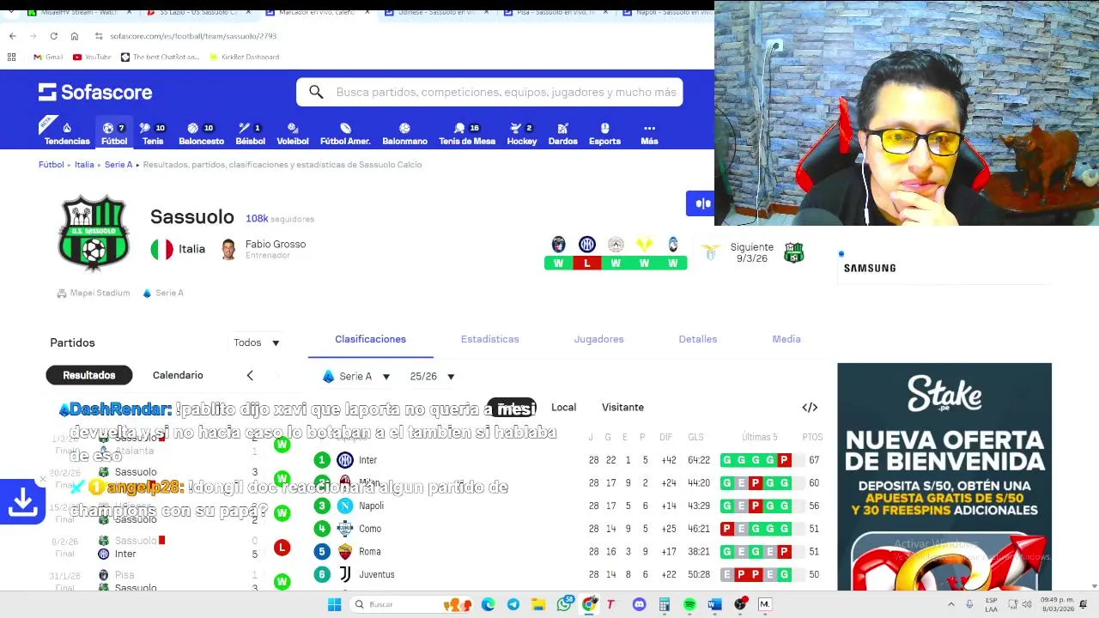The height and width of the screenshot is (618, 1099).
Task: Click the Sofascore logo
Action: click(95, 92)
